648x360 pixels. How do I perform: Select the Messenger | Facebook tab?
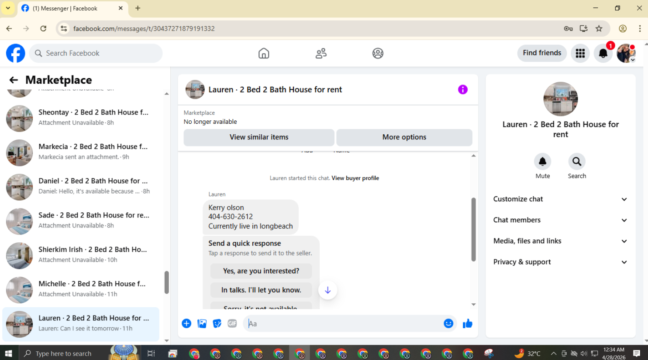click(72, 9)
